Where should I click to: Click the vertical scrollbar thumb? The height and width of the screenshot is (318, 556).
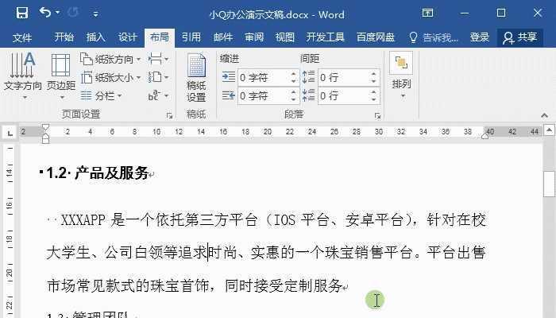pyautogui.click(x=549, y=184)
